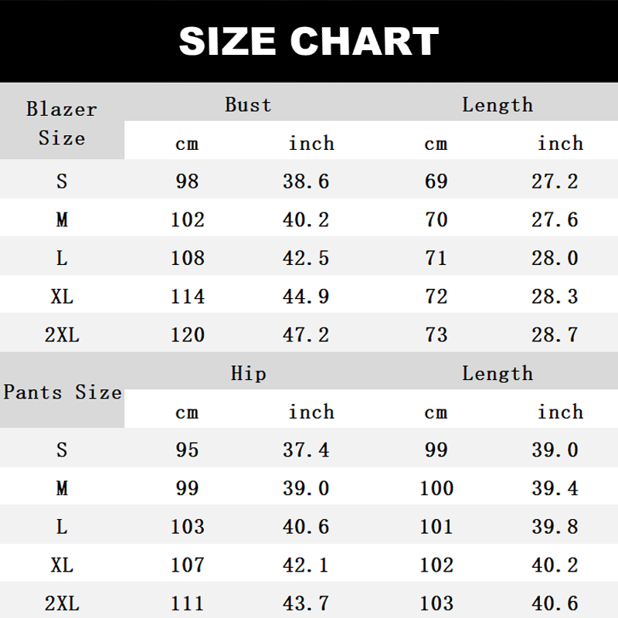Click pants hip value 107
This screenshot has width=618, height=618.
(187, 565)
